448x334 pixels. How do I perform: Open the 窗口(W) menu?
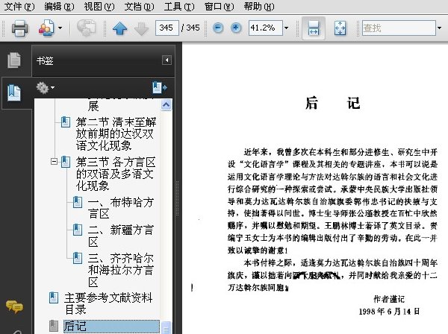pos(219,6)
